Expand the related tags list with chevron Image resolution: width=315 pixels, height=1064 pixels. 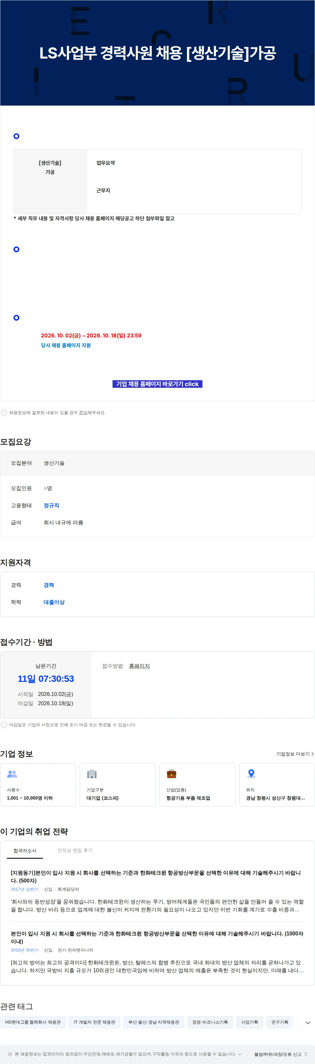(308, 1023)
